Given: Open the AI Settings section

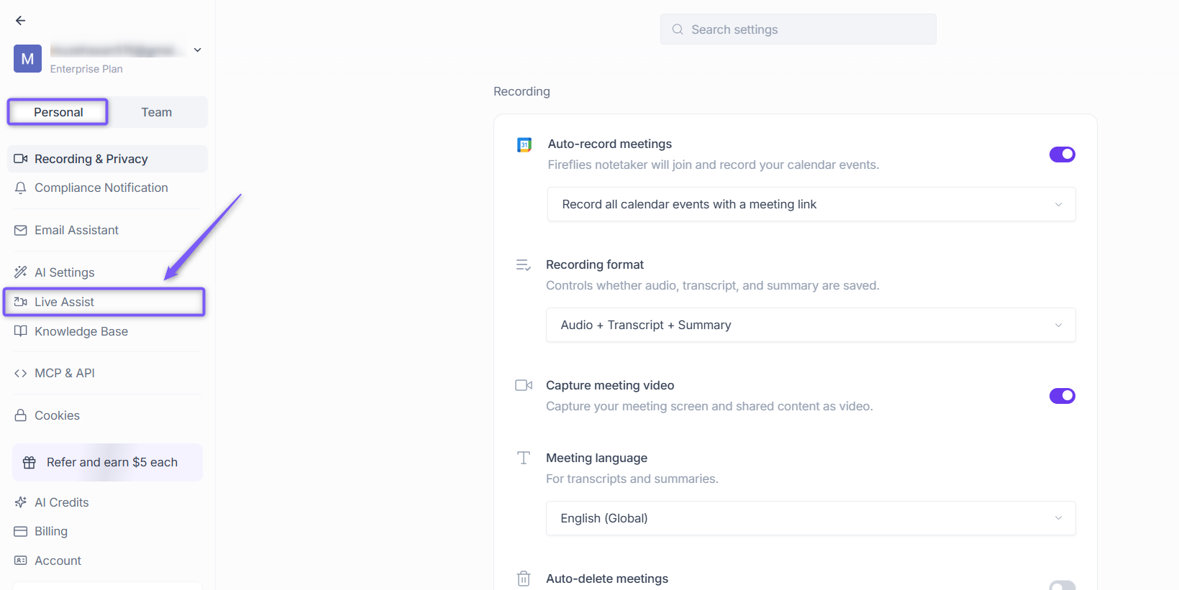Looking at the screenshot, I should tap(107, 272).
